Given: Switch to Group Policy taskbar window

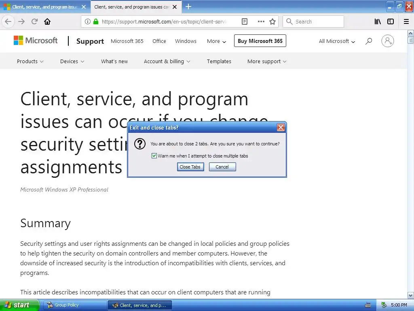Looking at the screenshot, I should 75,305.
